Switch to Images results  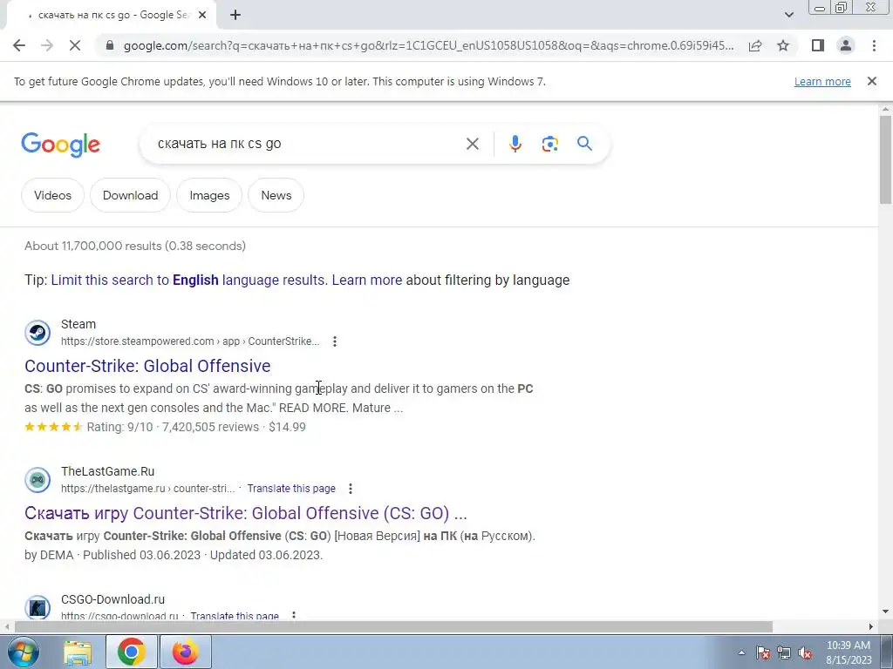tap(209, 195)
